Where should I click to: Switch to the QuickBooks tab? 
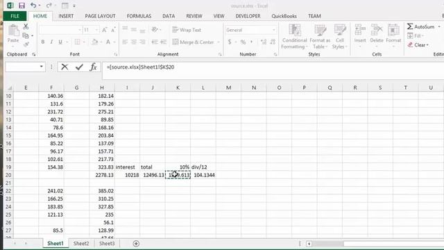(284, 16)
